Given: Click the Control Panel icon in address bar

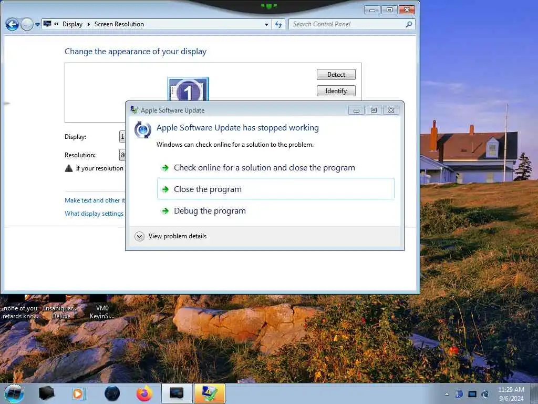Looking at the screenshot, I should pos(47,24).
